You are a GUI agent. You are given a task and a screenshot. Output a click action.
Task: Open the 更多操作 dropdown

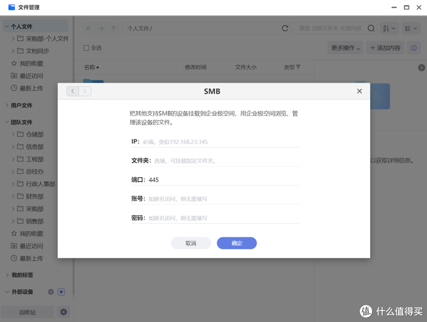pos(346,48)
